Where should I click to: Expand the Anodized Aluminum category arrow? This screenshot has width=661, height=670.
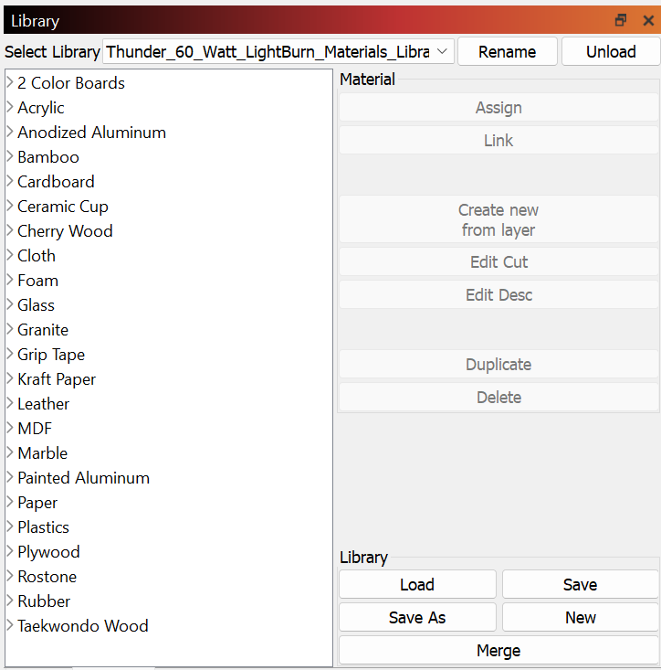point(10,132)
